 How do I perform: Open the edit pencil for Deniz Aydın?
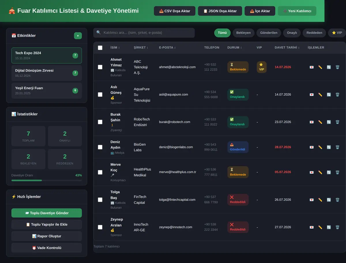[320, 147]
